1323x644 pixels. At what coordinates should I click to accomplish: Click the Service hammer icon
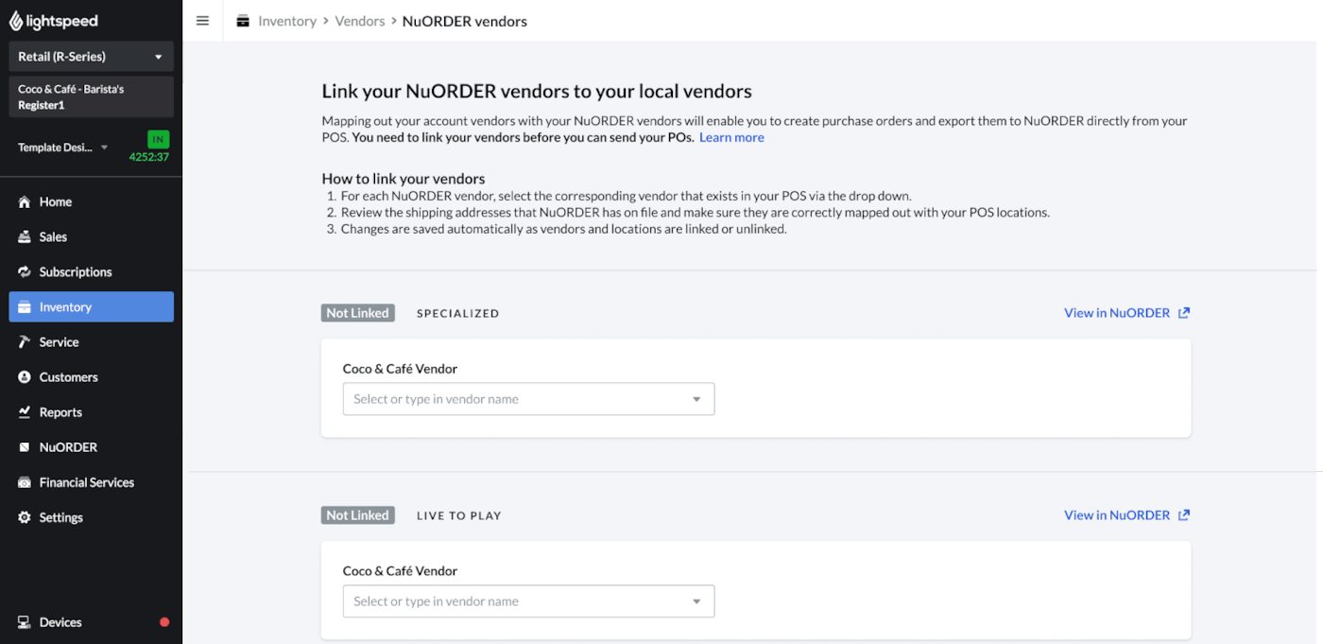[x=25, y=341]
